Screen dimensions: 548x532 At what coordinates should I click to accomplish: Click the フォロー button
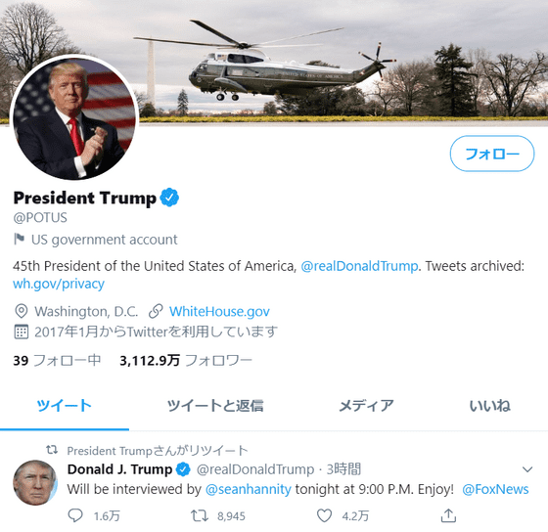click(492, 154)
